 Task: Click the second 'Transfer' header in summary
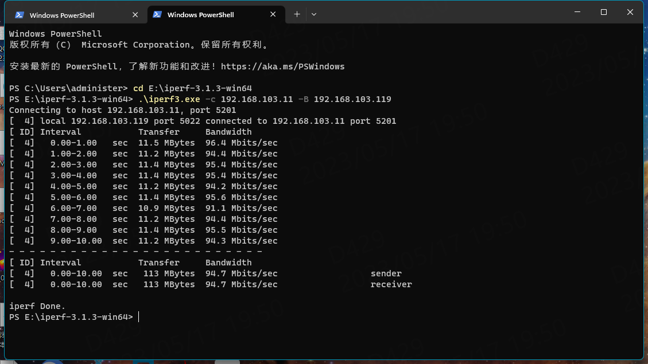click(158, 263)
